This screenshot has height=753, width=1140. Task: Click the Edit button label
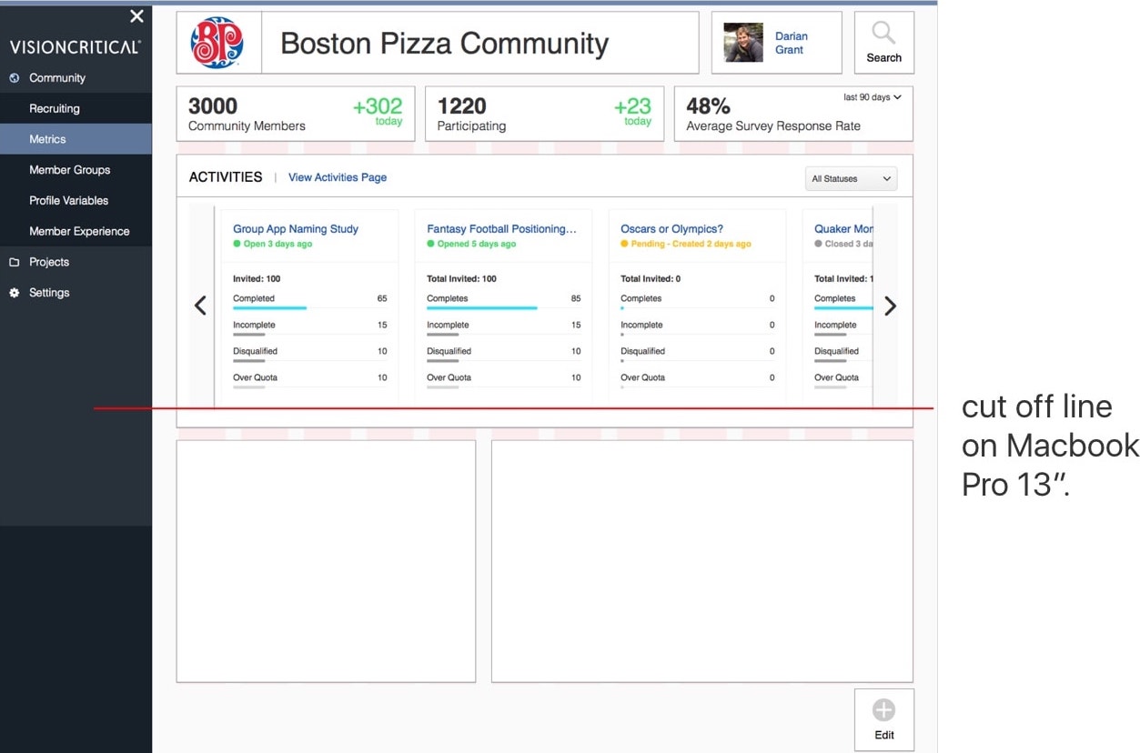click(883, 735)
